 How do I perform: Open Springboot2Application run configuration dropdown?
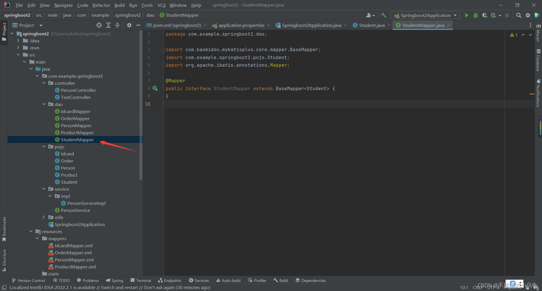tap(425, 15)
